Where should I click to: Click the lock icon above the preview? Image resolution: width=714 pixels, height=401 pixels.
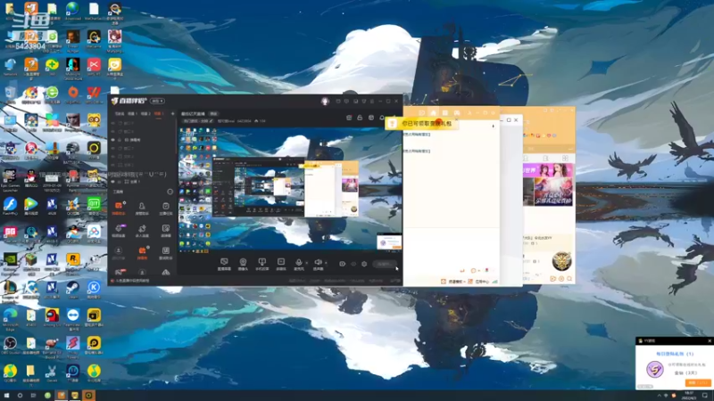coord(360,118)
